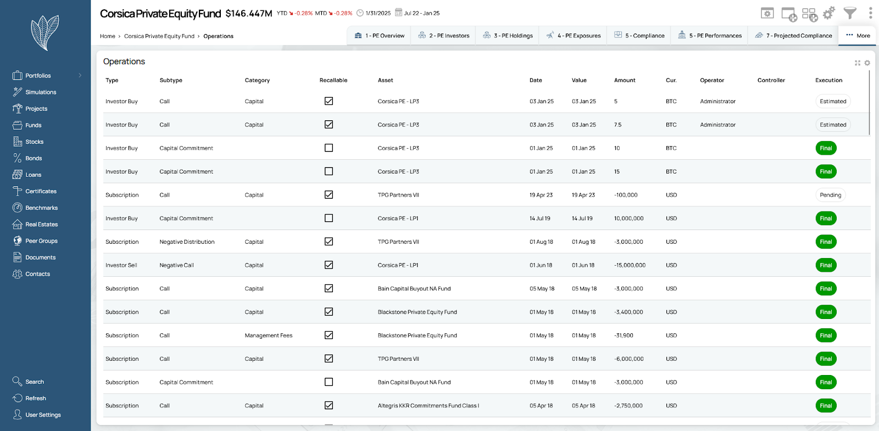Open Benchmarks in the sidebar
Image resolution: width=879 pixels, height=431 pixels.
tap(41, 208)
